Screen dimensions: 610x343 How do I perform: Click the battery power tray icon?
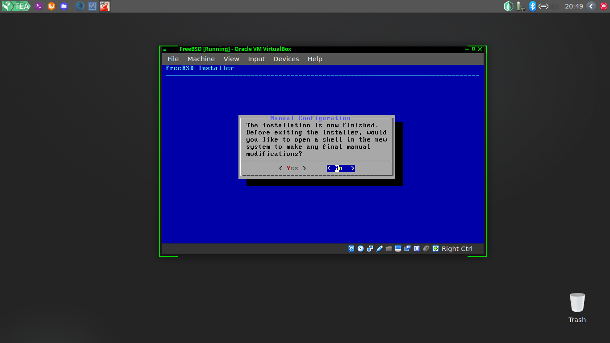(x=521, y=6)
